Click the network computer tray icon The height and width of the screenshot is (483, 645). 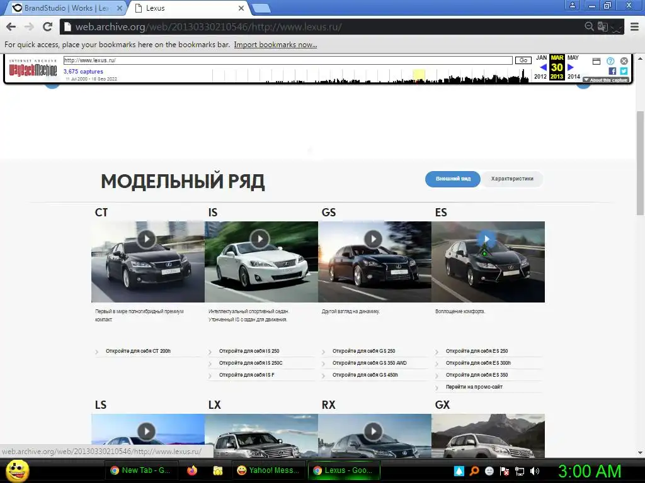pos(520,471)
